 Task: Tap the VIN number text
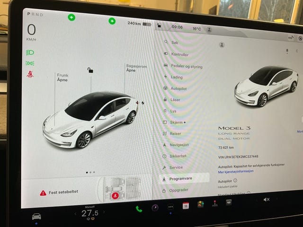[238, 157]
